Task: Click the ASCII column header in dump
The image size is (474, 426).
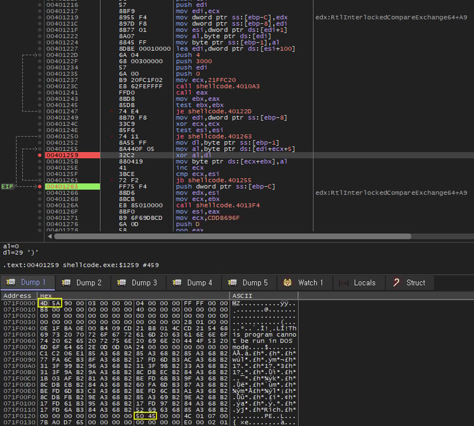Action: point(242,296)
